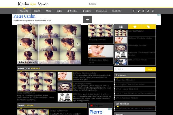The height and width of the screenshot is (115, 173).
Task: Select the heart favorites tab icon
Action: click(x=135, y=27)
